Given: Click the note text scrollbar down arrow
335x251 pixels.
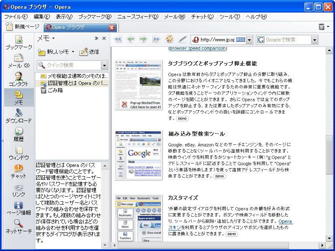Looking at the screenshot, I should 105,245.
